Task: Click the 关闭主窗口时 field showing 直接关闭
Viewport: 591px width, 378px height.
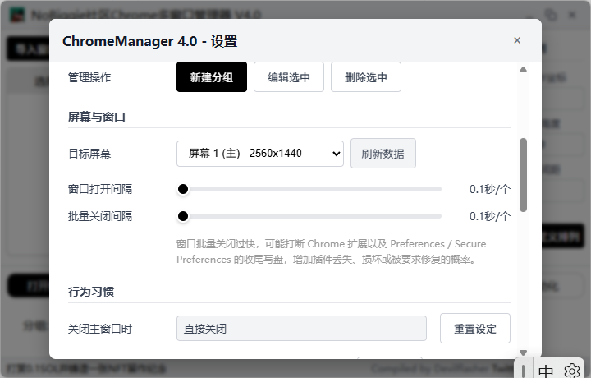Action: 301,329
